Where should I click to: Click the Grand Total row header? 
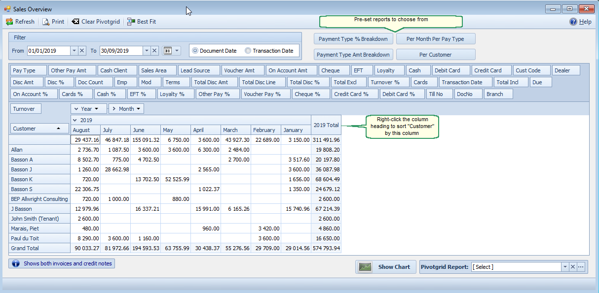click(40, 248)
